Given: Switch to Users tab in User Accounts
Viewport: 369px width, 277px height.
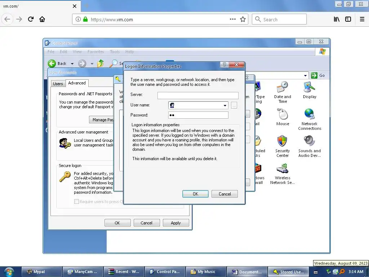Looking at the screenshot, I should pos(58,84).
